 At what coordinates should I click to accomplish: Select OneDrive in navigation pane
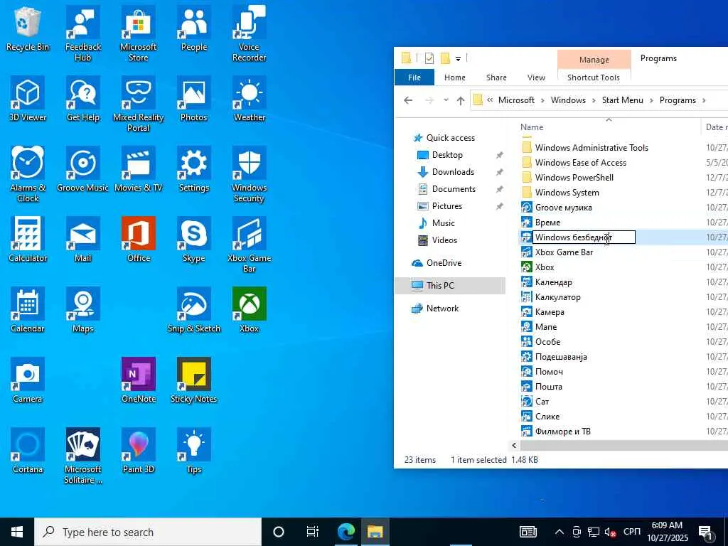(444, 263)
